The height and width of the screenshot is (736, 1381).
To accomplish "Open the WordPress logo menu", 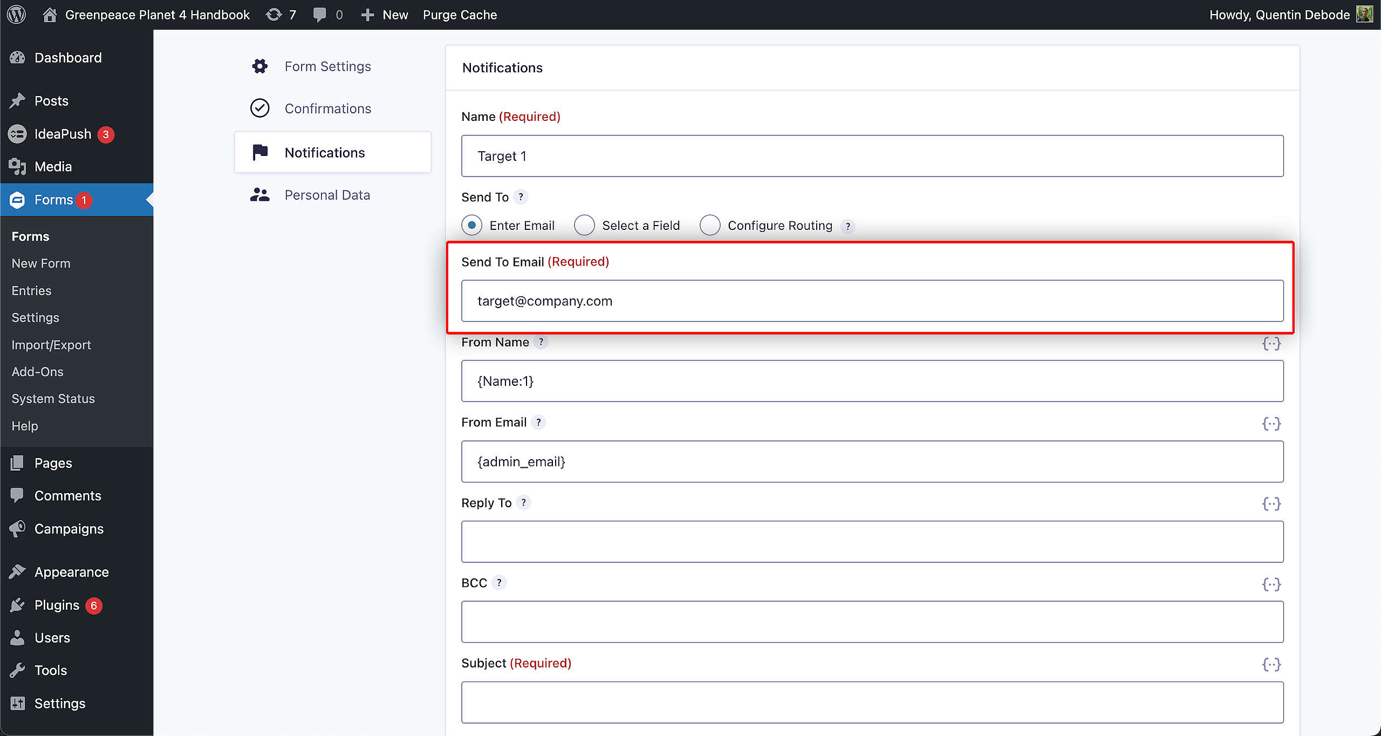I will pyautogui.click(x=16, y=15).
